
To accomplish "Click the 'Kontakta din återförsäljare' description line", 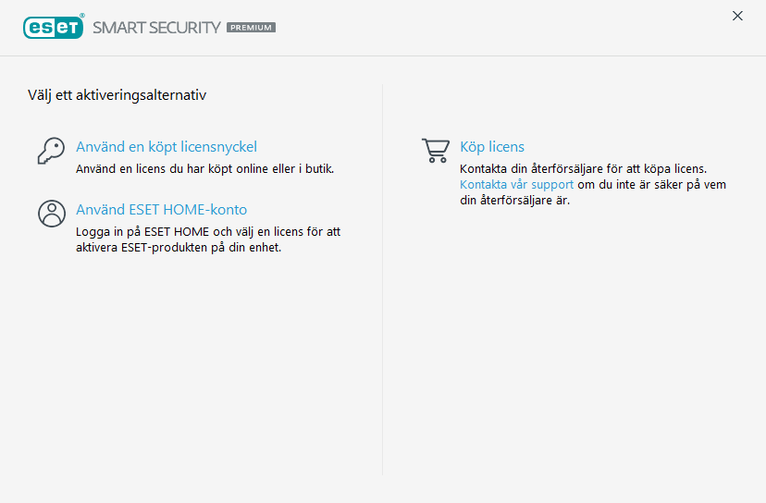I will click(x=583, y=169).
